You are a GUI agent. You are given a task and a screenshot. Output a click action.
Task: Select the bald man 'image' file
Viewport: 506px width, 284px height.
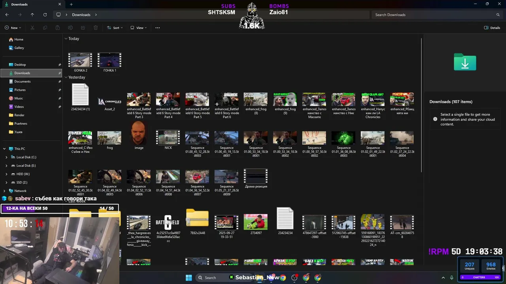tap(139, 136)
